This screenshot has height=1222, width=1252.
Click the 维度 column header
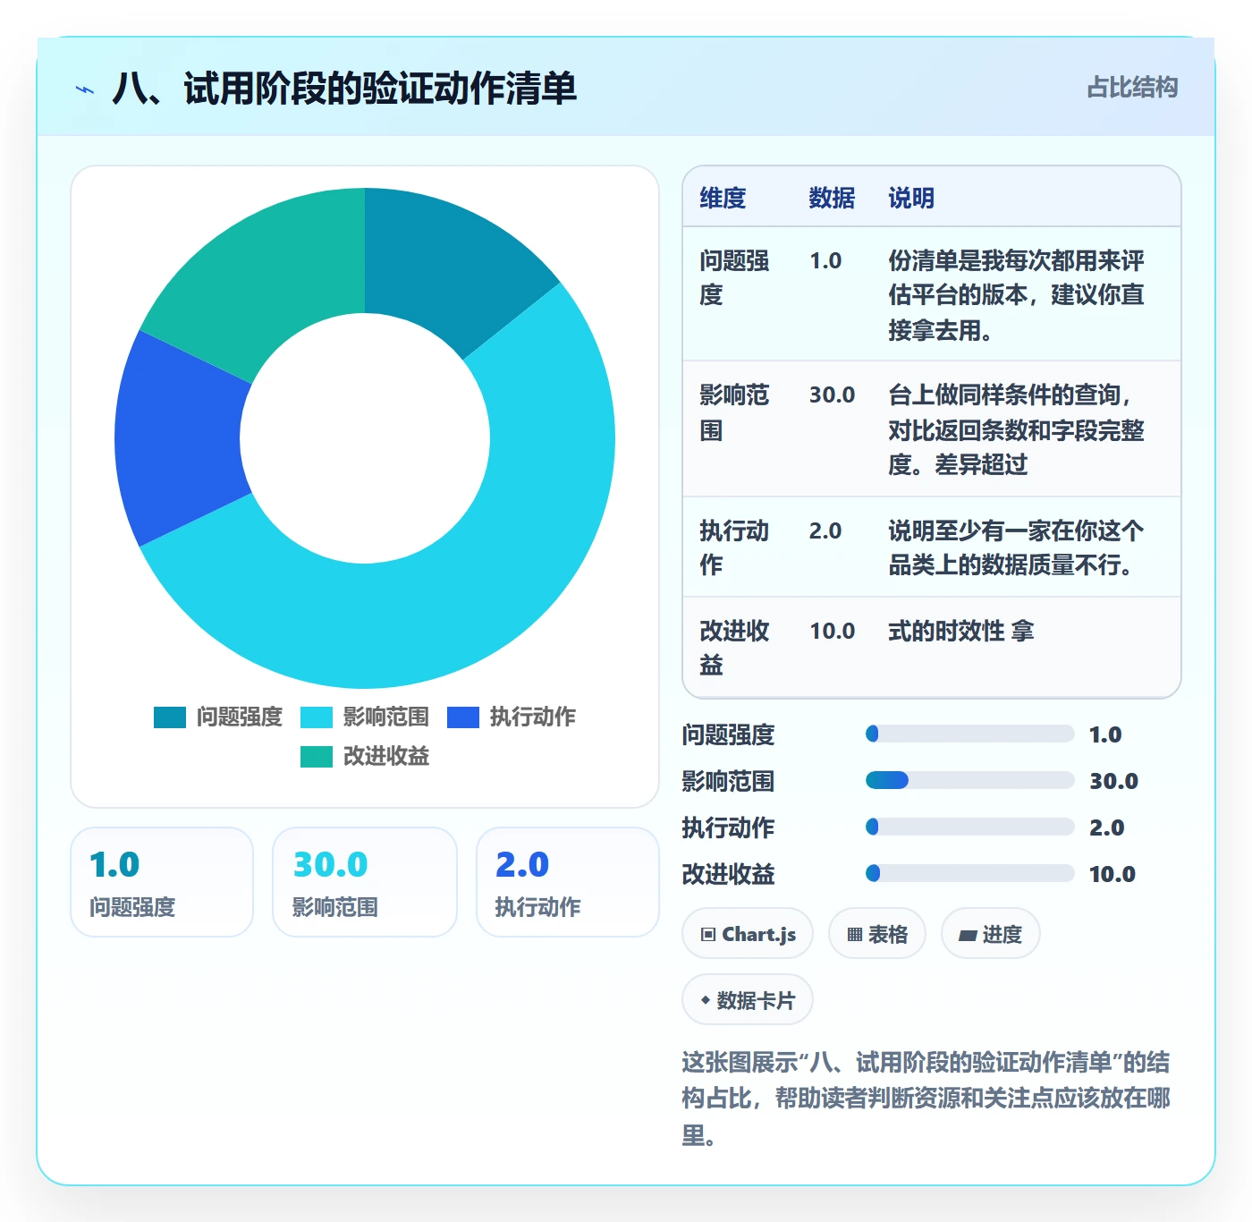[x=723, y=198]
